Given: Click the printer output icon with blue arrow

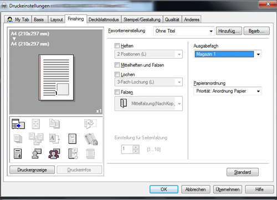Looking at the screenshot, I should tap(18, 124).
